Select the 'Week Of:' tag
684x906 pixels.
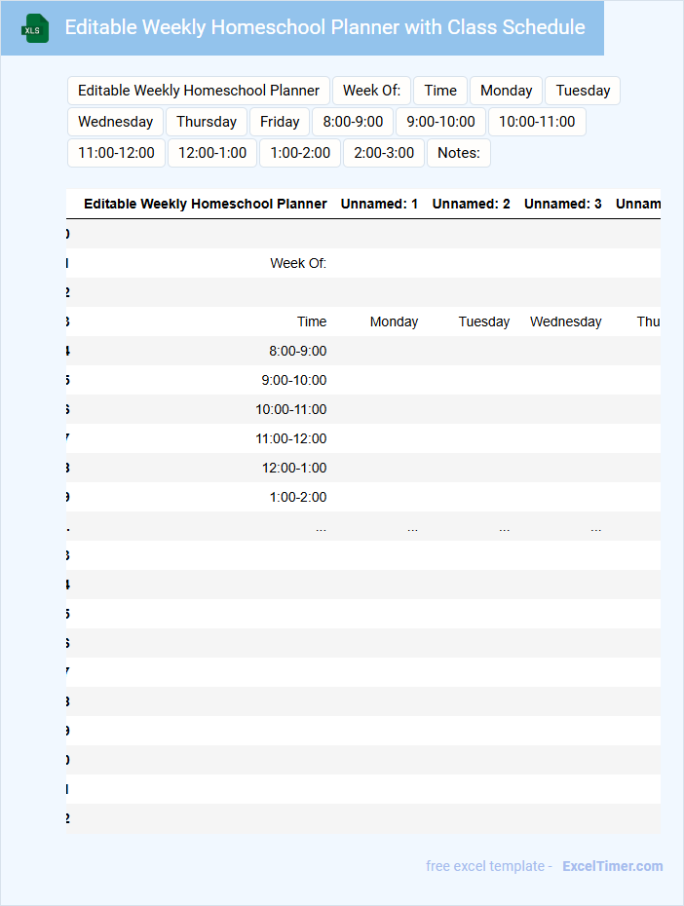click(371, 91)
